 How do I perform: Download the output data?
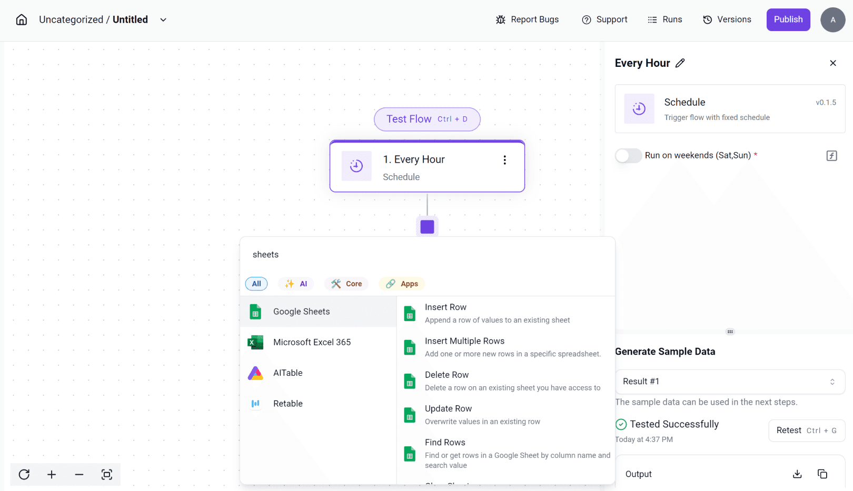(797, 474)
